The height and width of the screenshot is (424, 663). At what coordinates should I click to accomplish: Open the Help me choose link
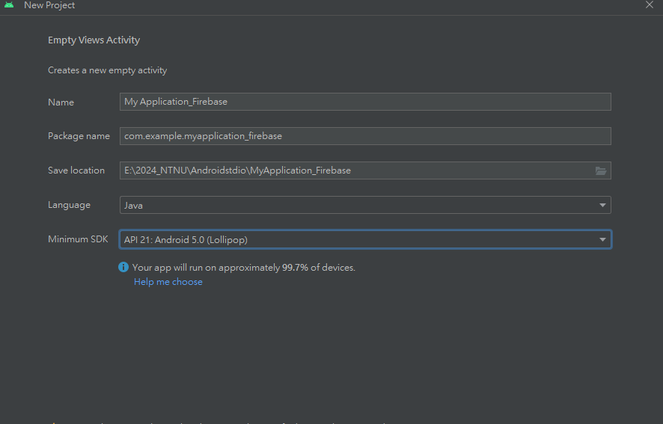(x=168, y=282)
